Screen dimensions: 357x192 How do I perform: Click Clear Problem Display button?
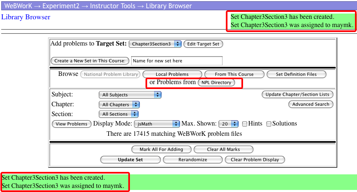pos(255,160)
